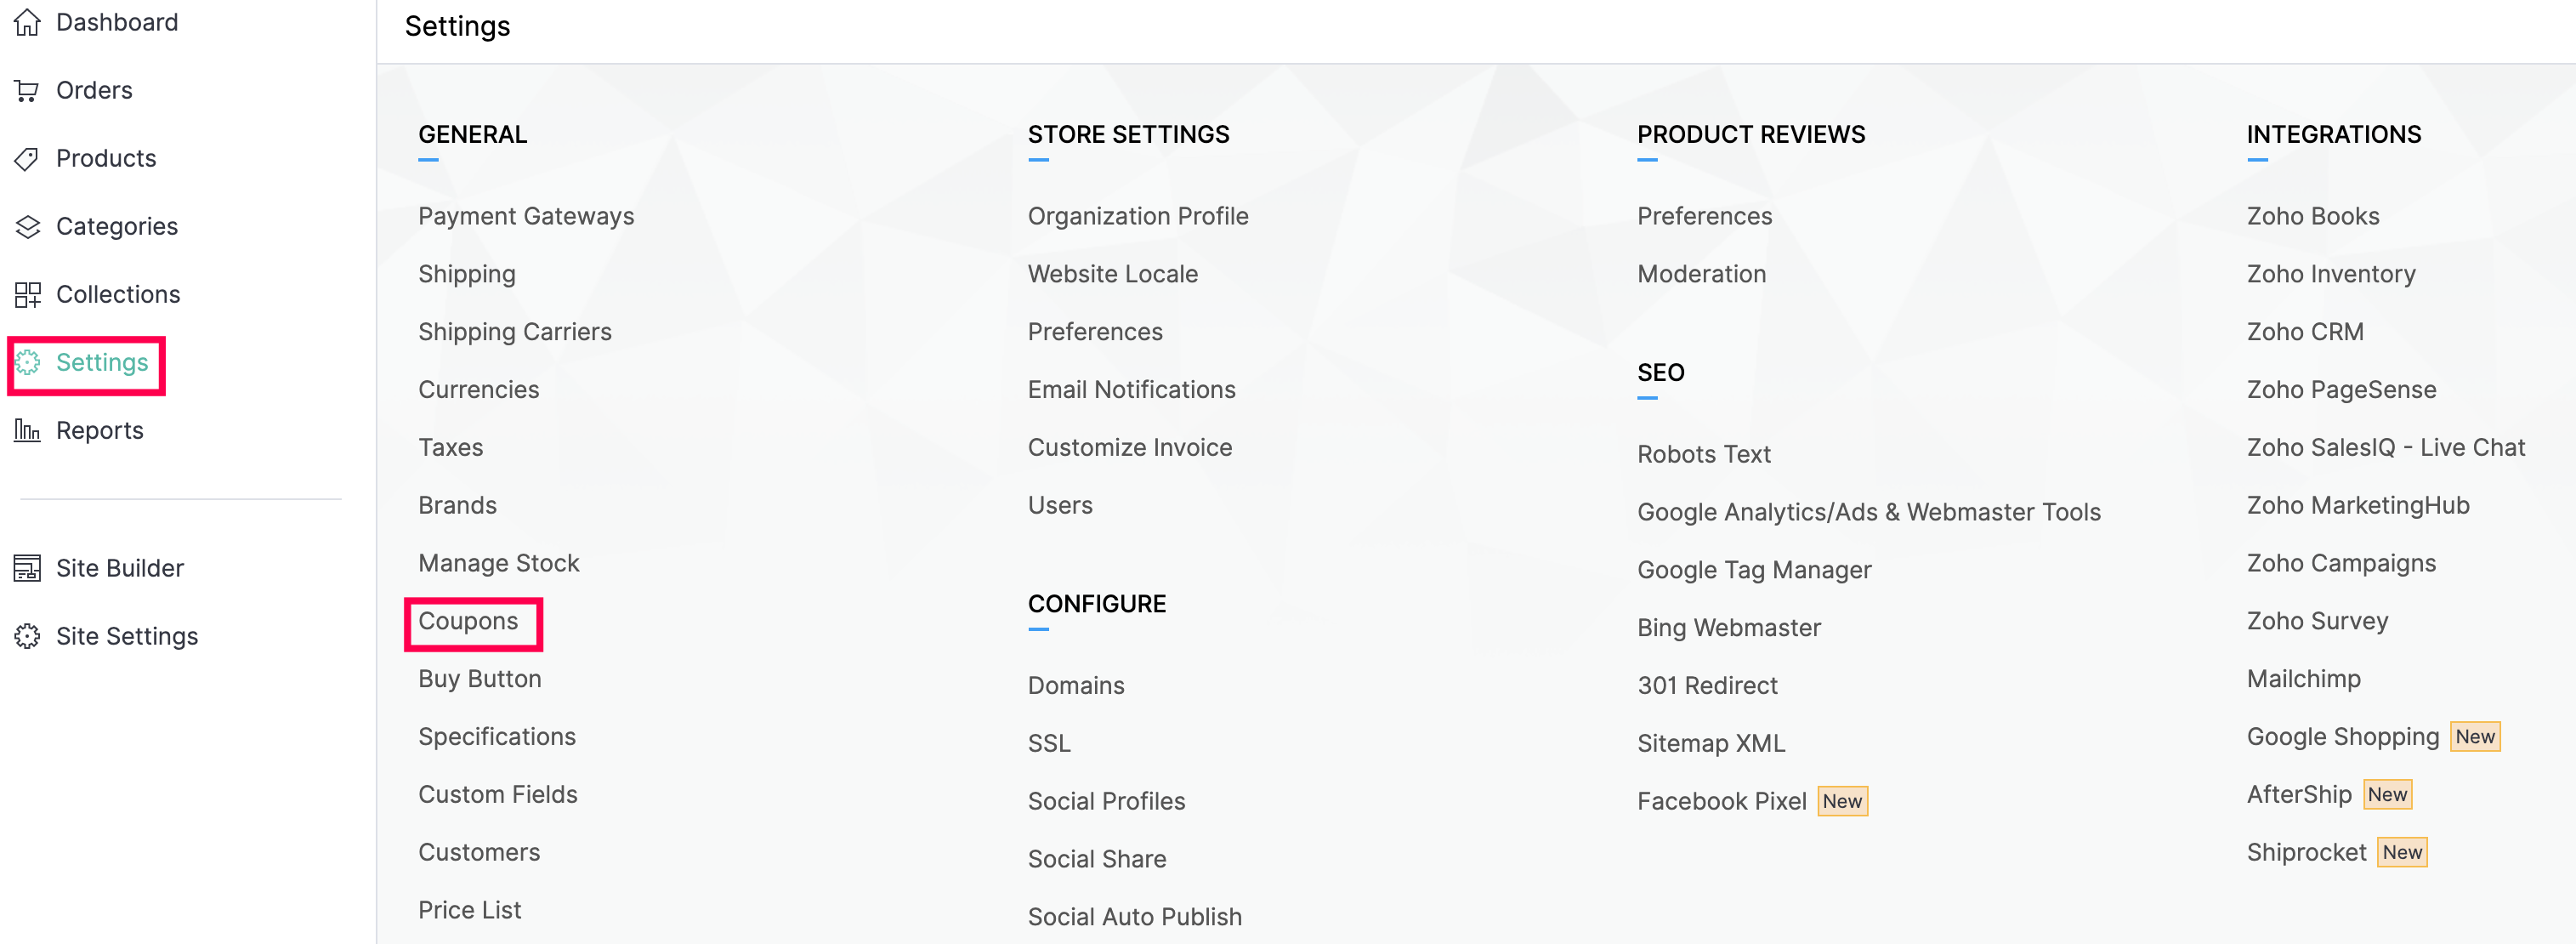Click the Site Settings gear icon

click(27, 636)
